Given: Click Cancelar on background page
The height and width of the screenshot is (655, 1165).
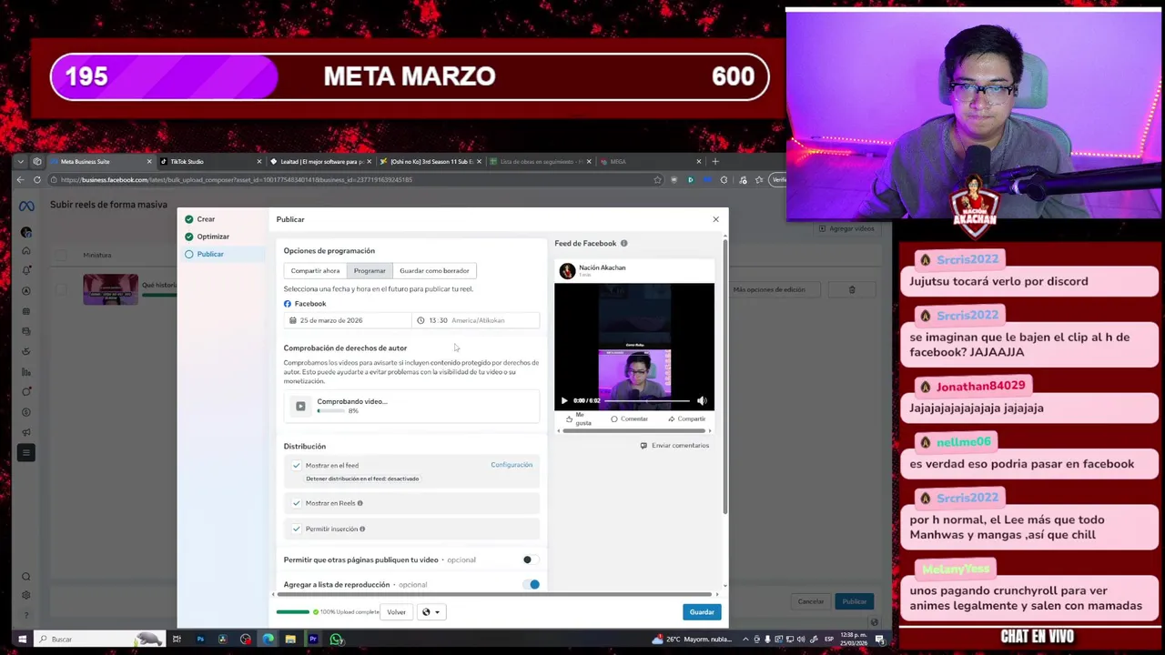Looking at the screenshot, I should click(x=811, y=601).
